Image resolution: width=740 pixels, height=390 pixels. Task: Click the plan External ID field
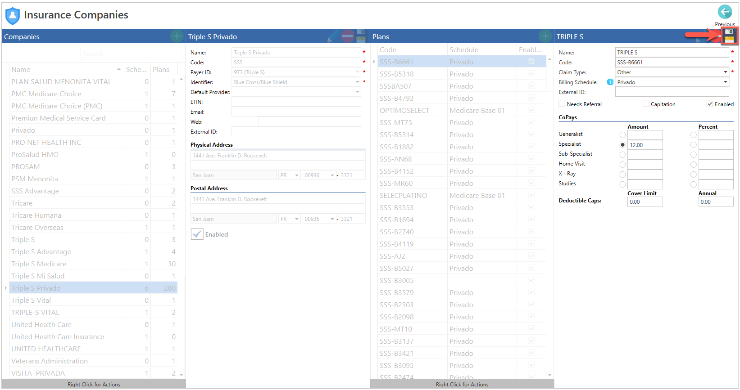tap(672, 92)
